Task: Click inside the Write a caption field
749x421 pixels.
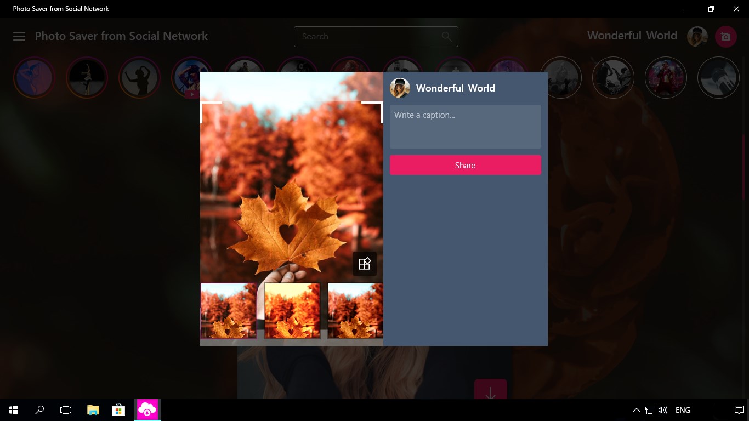Action: click(x=465, y=126)
